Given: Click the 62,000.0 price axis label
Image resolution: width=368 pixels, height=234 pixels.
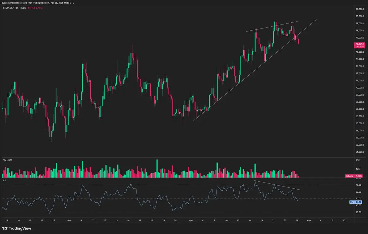Looking at the screenshot, I should point(359,145).
